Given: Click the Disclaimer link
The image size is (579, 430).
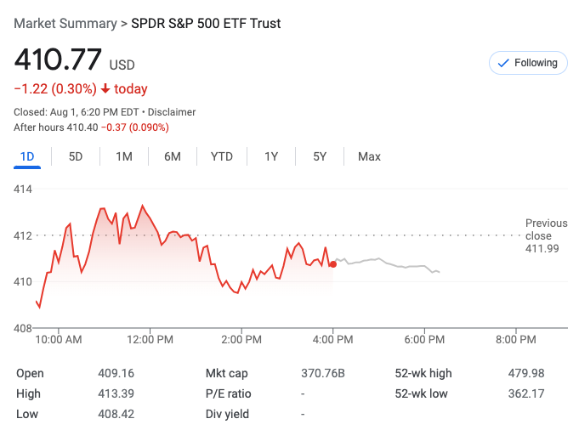Looking at the screenshot, I should (x=173, y=112).
